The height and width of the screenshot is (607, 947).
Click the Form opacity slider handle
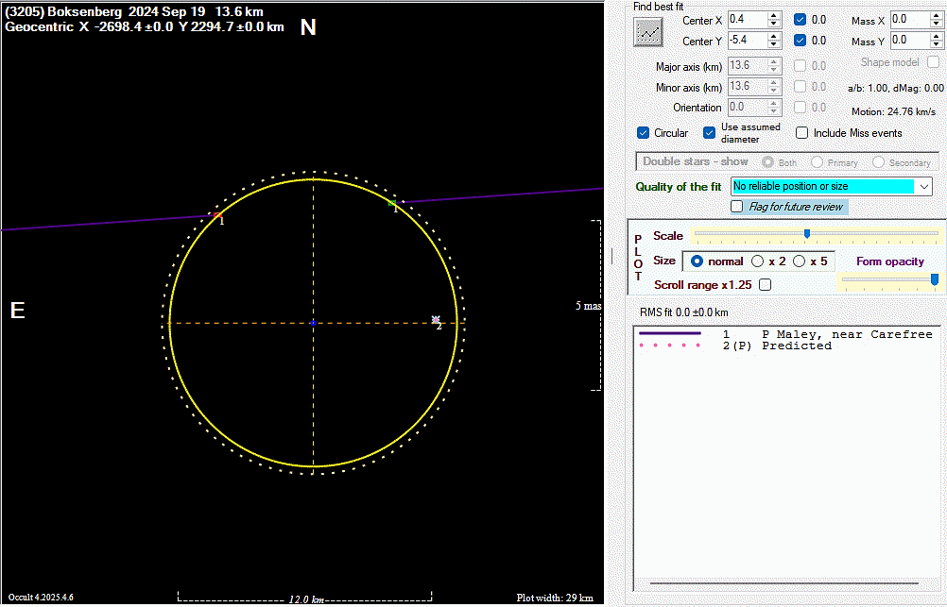tap(935, 279)
